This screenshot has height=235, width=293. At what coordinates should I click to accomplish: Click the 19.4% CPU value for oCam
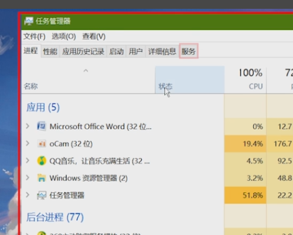tap(253, 144)
